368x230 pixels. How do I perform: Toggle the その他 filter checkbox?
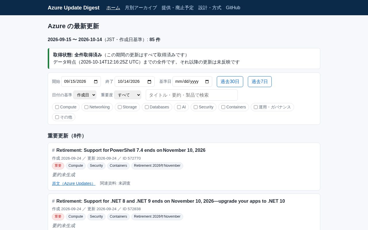57,117
